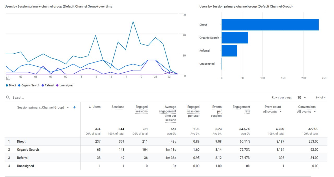Open the Rows per page dropdown
Viewport: 334px width, 177px height.
click(302, 98)
